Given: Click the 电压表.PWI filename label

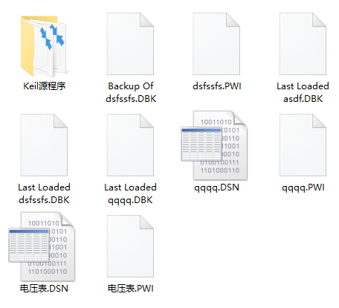Looking at the screenshot, I should [x=130, y=289].
